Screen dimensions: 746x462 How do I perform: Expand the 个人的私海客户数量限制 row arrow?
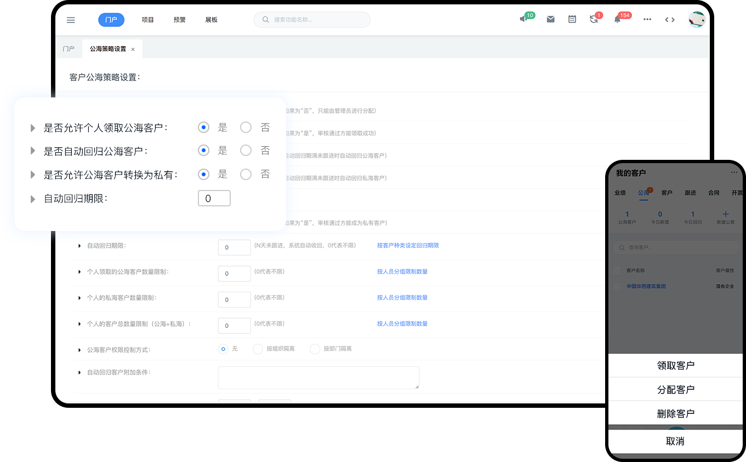point(79,298)
